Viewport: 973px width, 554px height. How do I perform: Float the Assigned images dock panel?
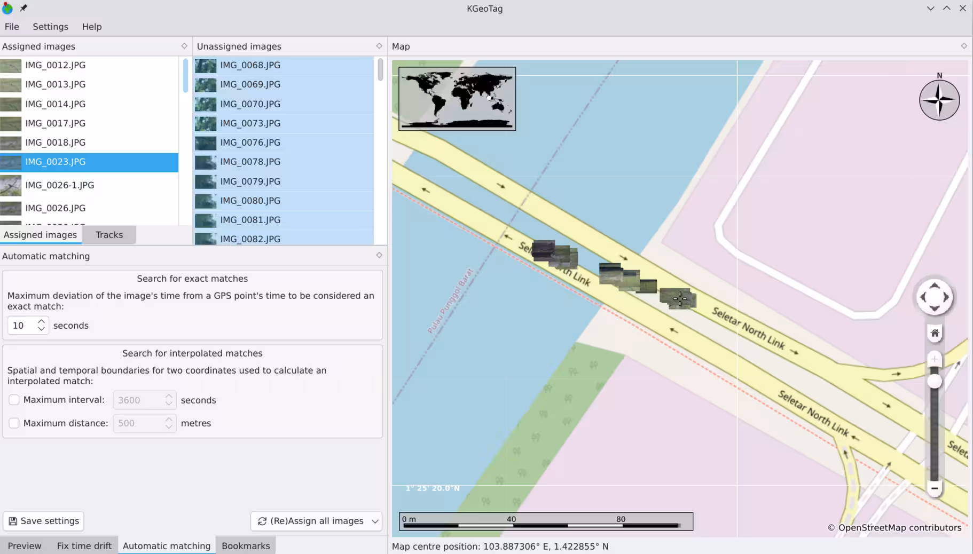(x=184, y=46)
